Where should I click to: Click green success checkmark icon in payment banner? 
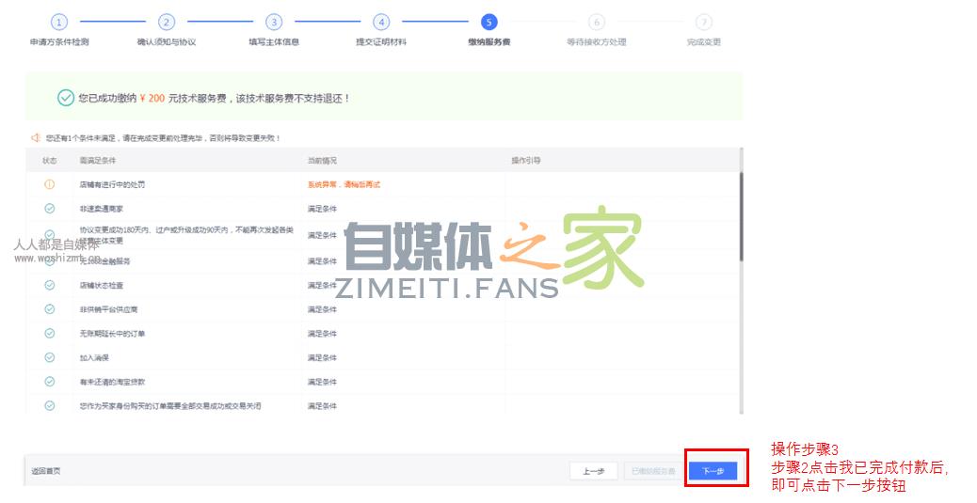coord(66,98)
